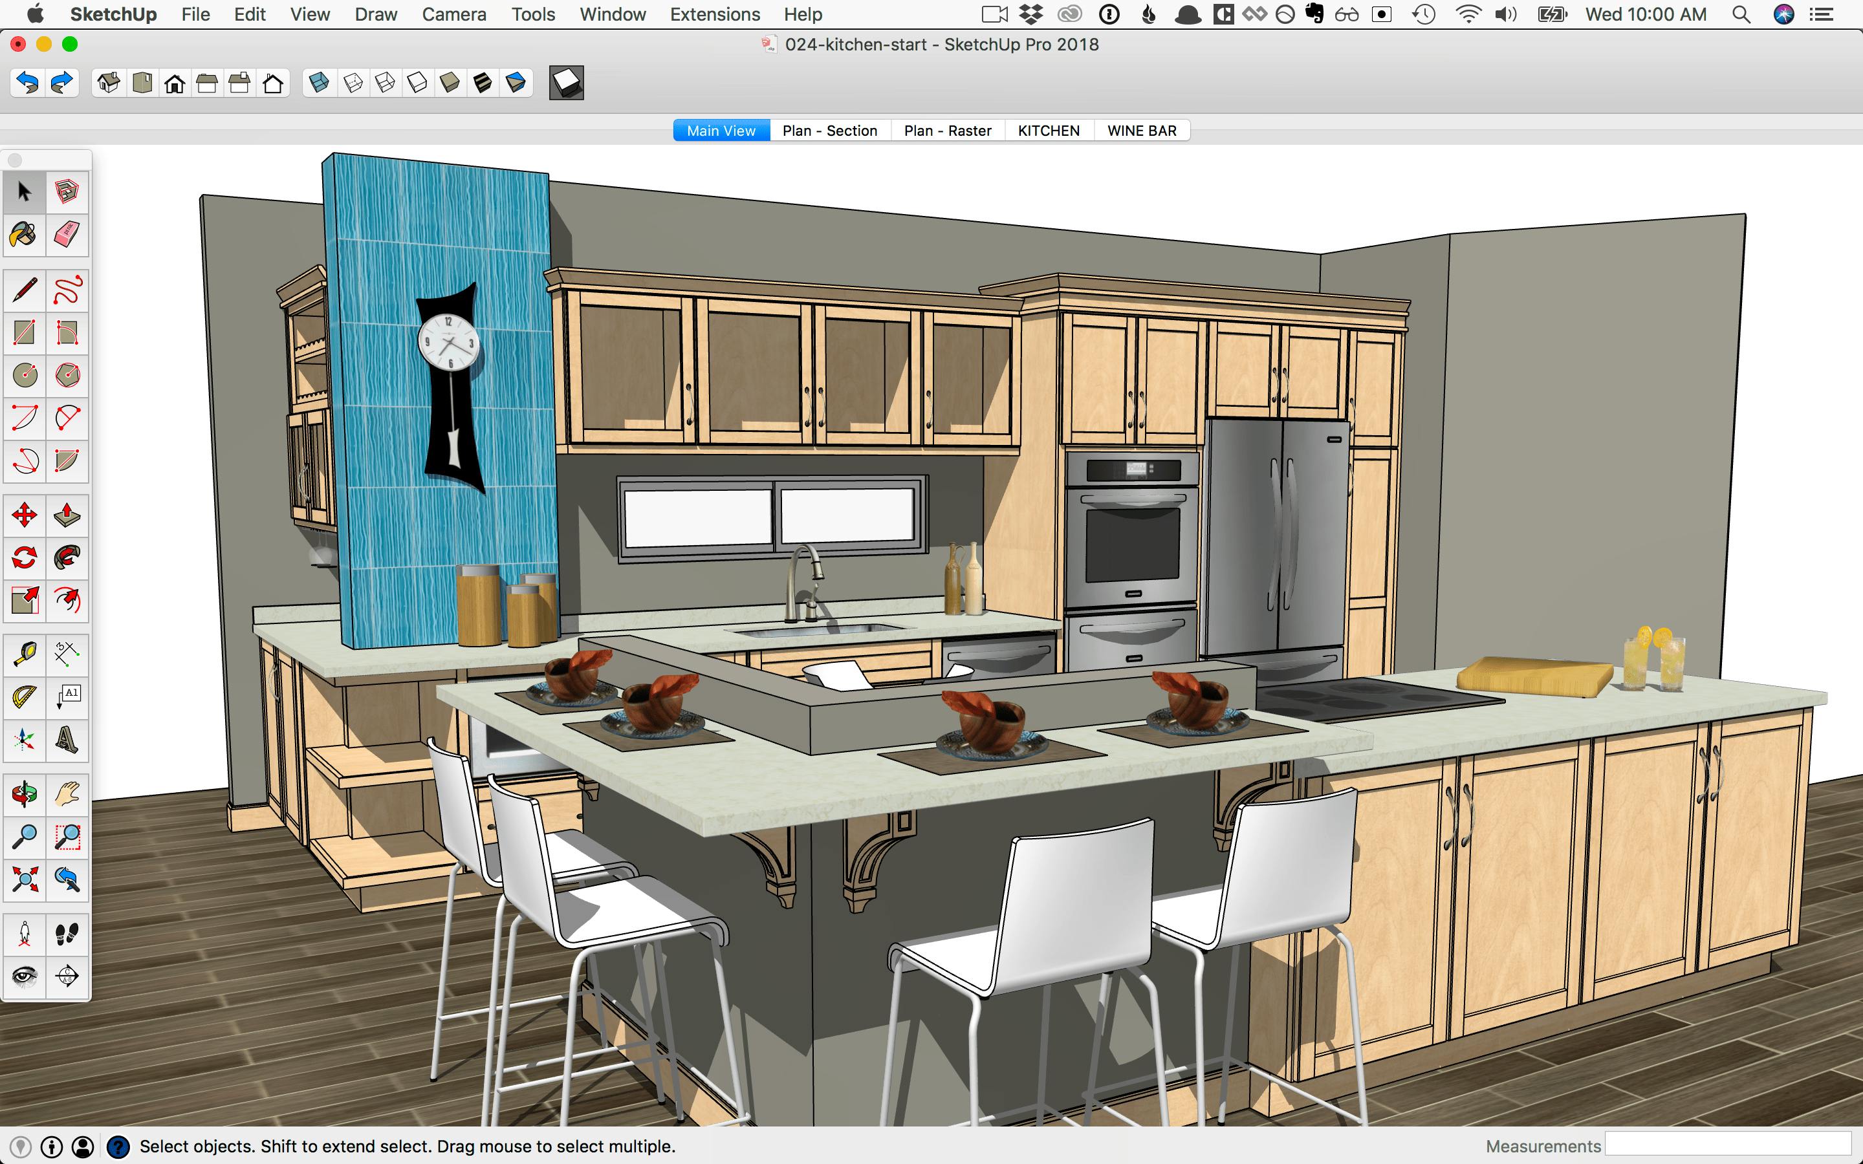Switch to the KITCHEN tab

pos(1049,129)
